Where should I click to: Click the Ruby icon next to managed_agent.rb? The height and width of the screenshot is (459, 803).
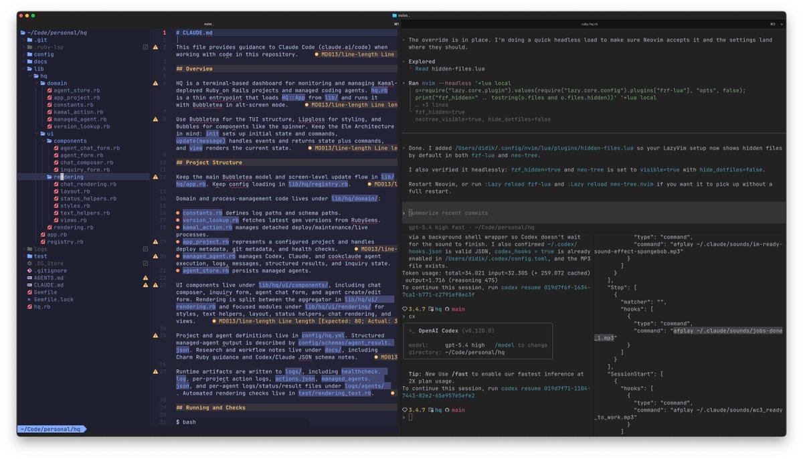tap(50, 119)
